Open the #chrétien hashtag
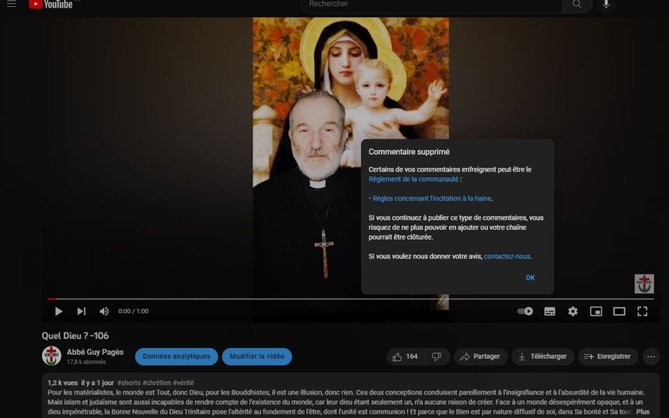 pos(157,383)
